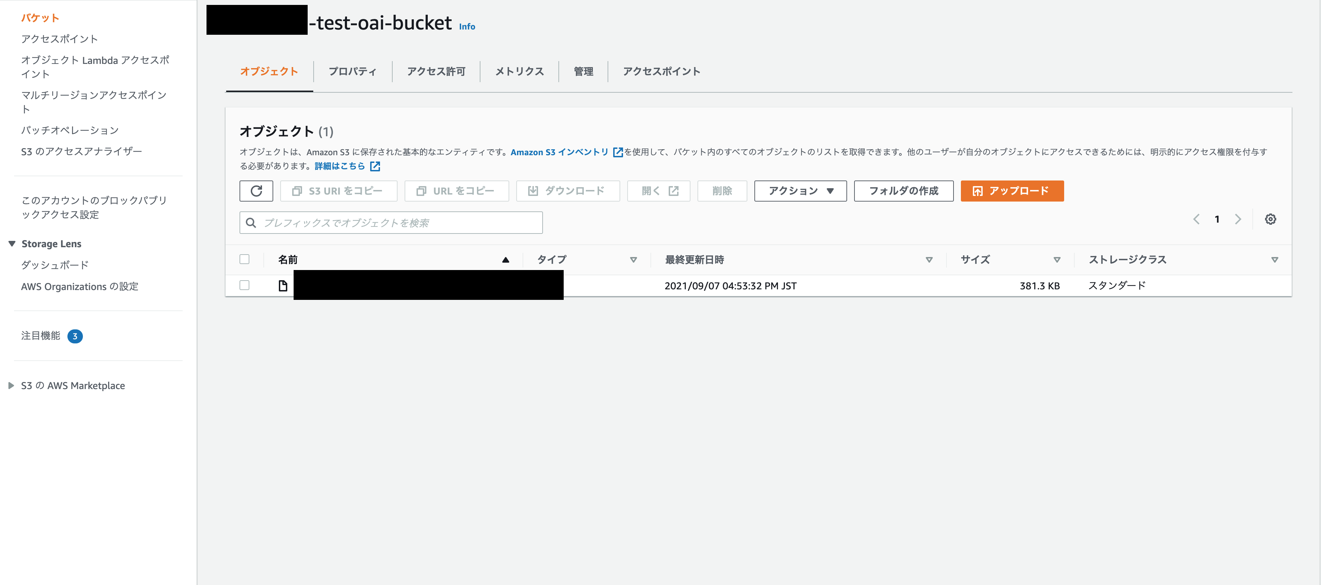Switch to the アクセス許可 tab

[436, 71]
